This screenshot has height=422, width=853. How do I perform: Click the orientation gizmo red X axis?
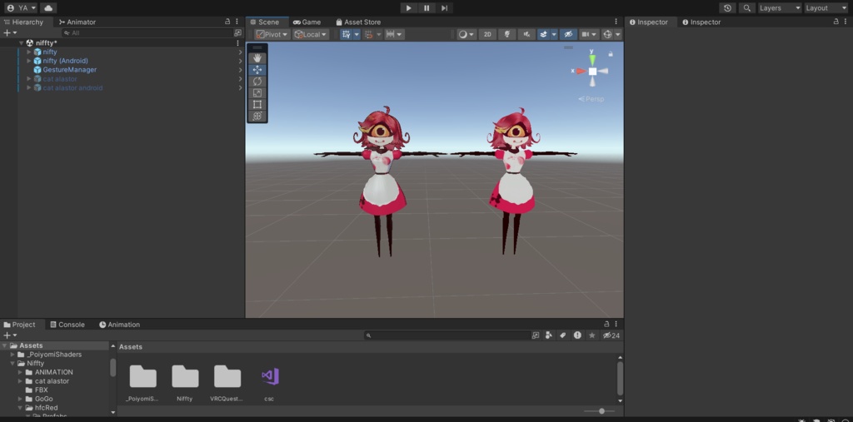[580, 71]
